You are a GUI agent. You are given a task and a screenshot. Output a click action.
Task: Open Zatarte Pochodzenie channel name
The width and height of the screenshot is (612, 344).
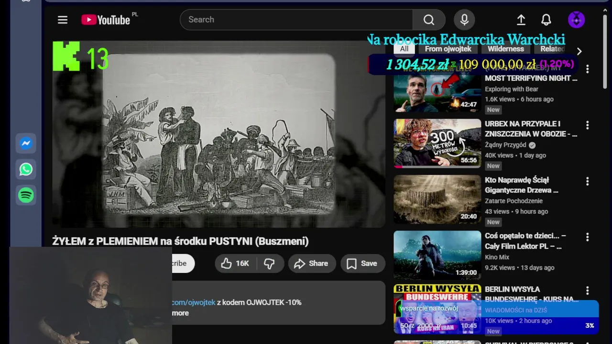point(514,201)
